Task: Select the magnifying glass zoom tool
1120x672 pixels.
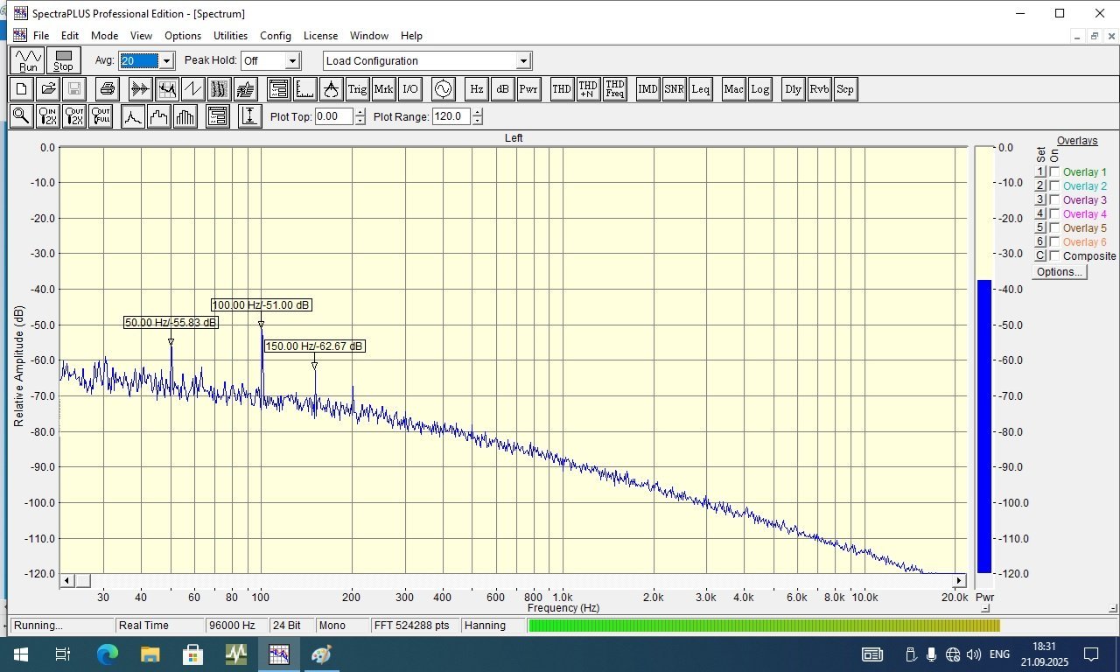Action: click(21, 116)
